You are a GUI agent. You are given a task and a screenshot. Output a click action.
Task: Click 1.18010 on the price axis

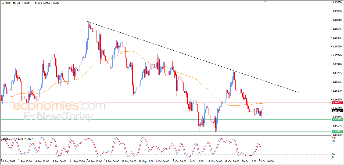(337, 46)
